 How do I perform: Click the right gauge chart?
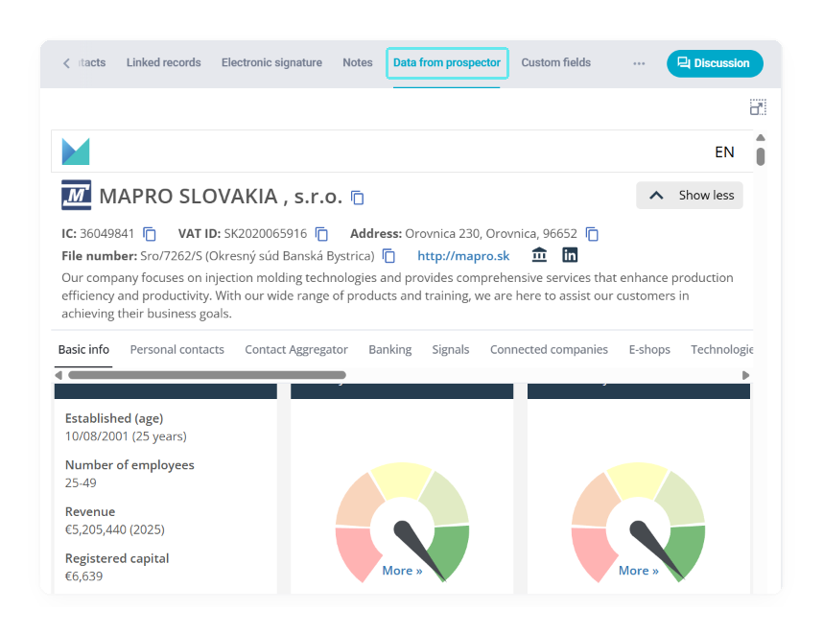[x=638, y=522]
